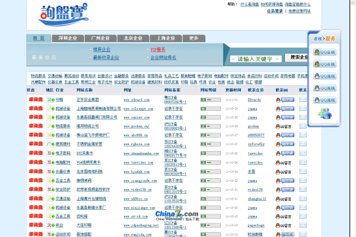
Task: Open the 深圳企业 tab
Action: pos(68,39)
